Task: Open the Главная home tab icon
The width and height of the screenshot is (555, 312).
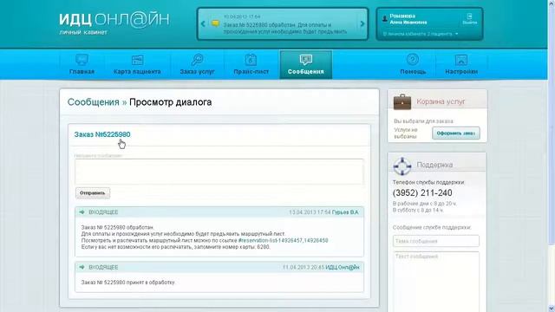Action: (82, 60)
